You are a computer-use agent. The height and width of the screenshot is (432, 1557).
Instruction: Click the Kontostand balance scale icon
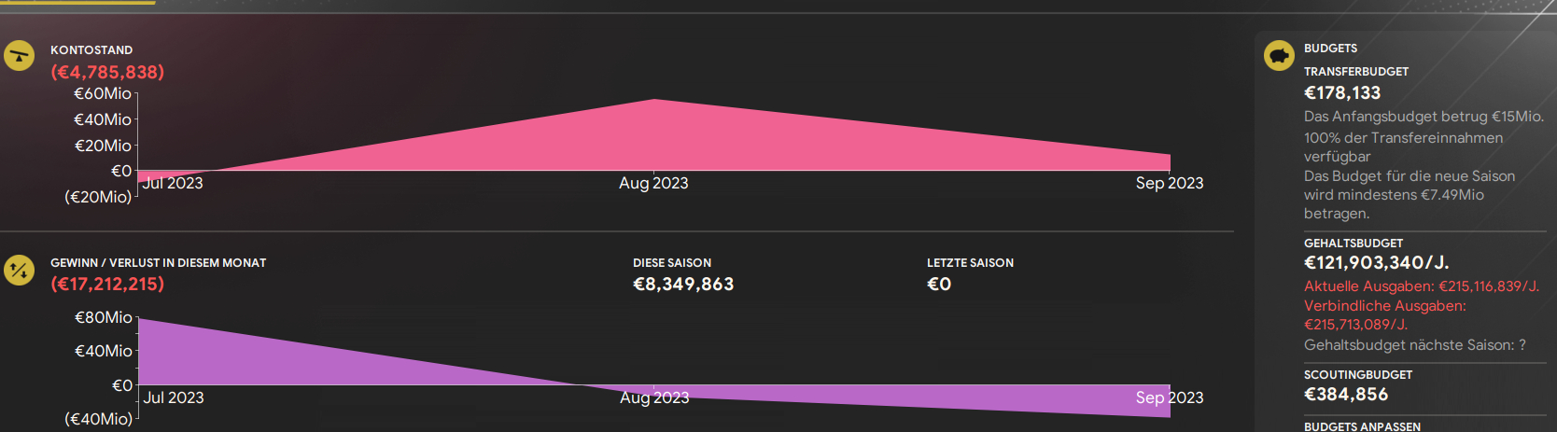19,56
